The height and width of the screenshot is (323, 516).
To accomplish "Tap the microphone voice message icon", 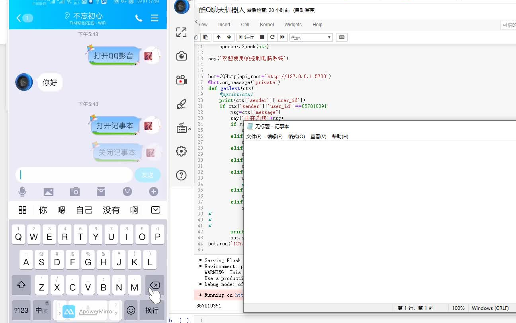I will (x=22, y=192).
